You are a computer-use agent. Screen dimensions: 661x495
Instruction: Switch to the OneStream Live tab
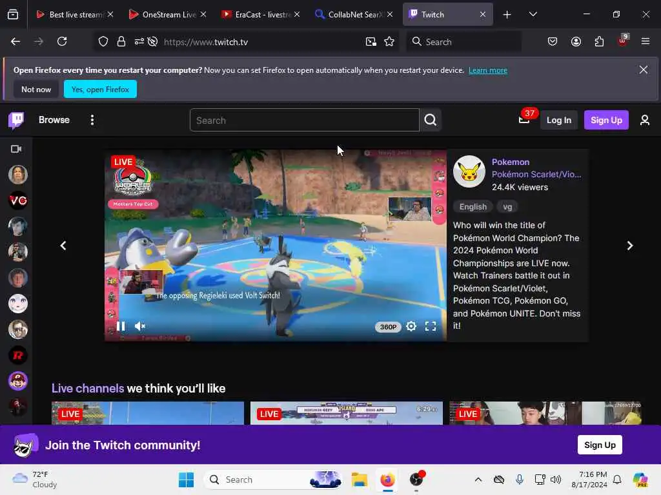click(168, 14)
